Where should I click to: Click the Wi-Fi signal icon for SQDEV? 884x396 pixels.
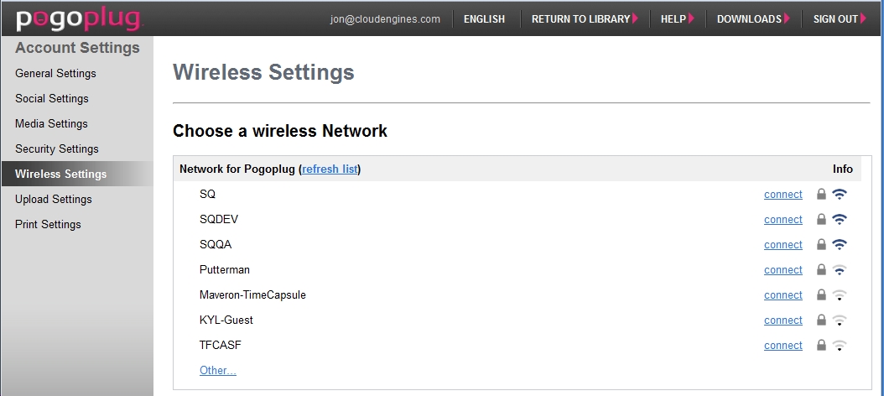click(840, 220)
